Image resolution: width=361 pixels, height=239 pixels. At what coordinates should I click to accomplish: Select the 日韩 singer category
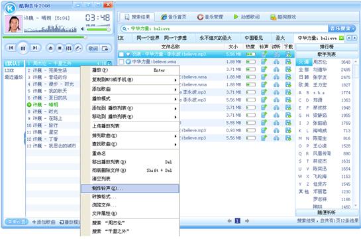[x=304, y=77]
